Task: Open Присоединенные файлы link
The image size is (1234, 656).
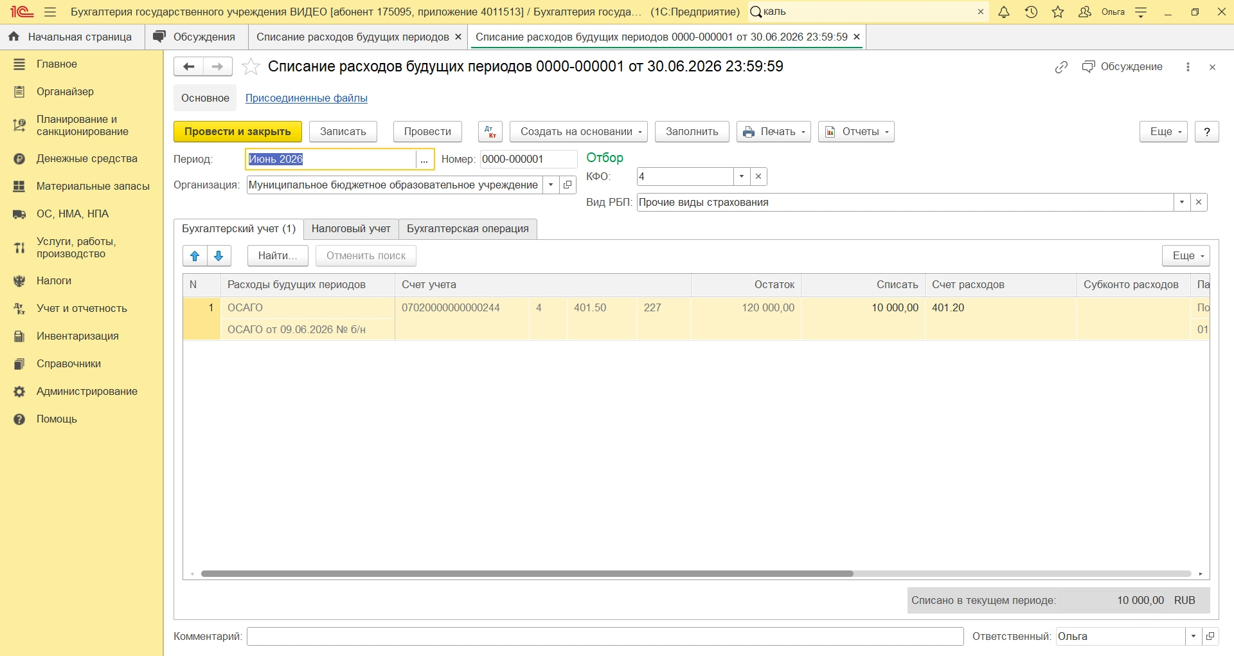Action: [307, 98]
